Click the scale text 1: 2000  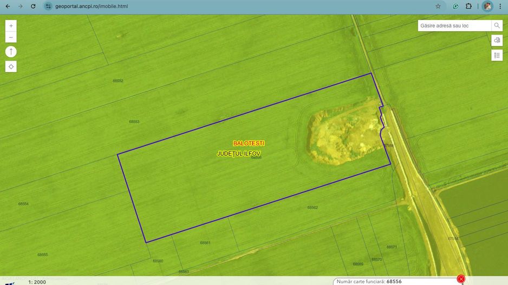37,282
